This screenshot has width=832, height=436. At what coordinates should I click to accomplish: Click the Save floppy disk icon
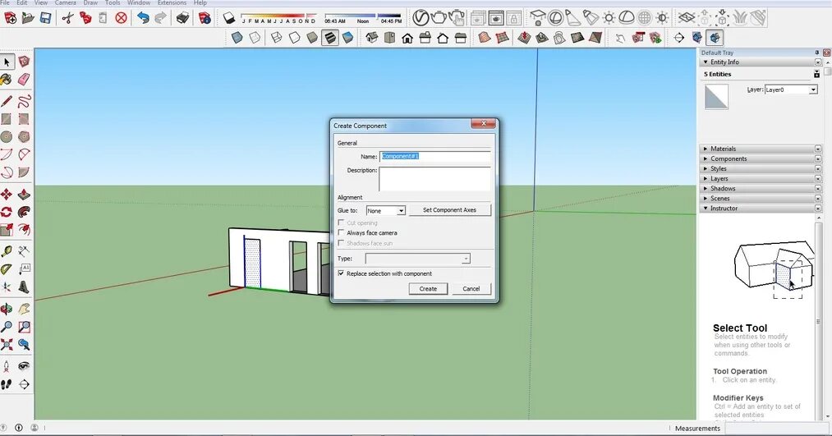[x=46, y=18]
